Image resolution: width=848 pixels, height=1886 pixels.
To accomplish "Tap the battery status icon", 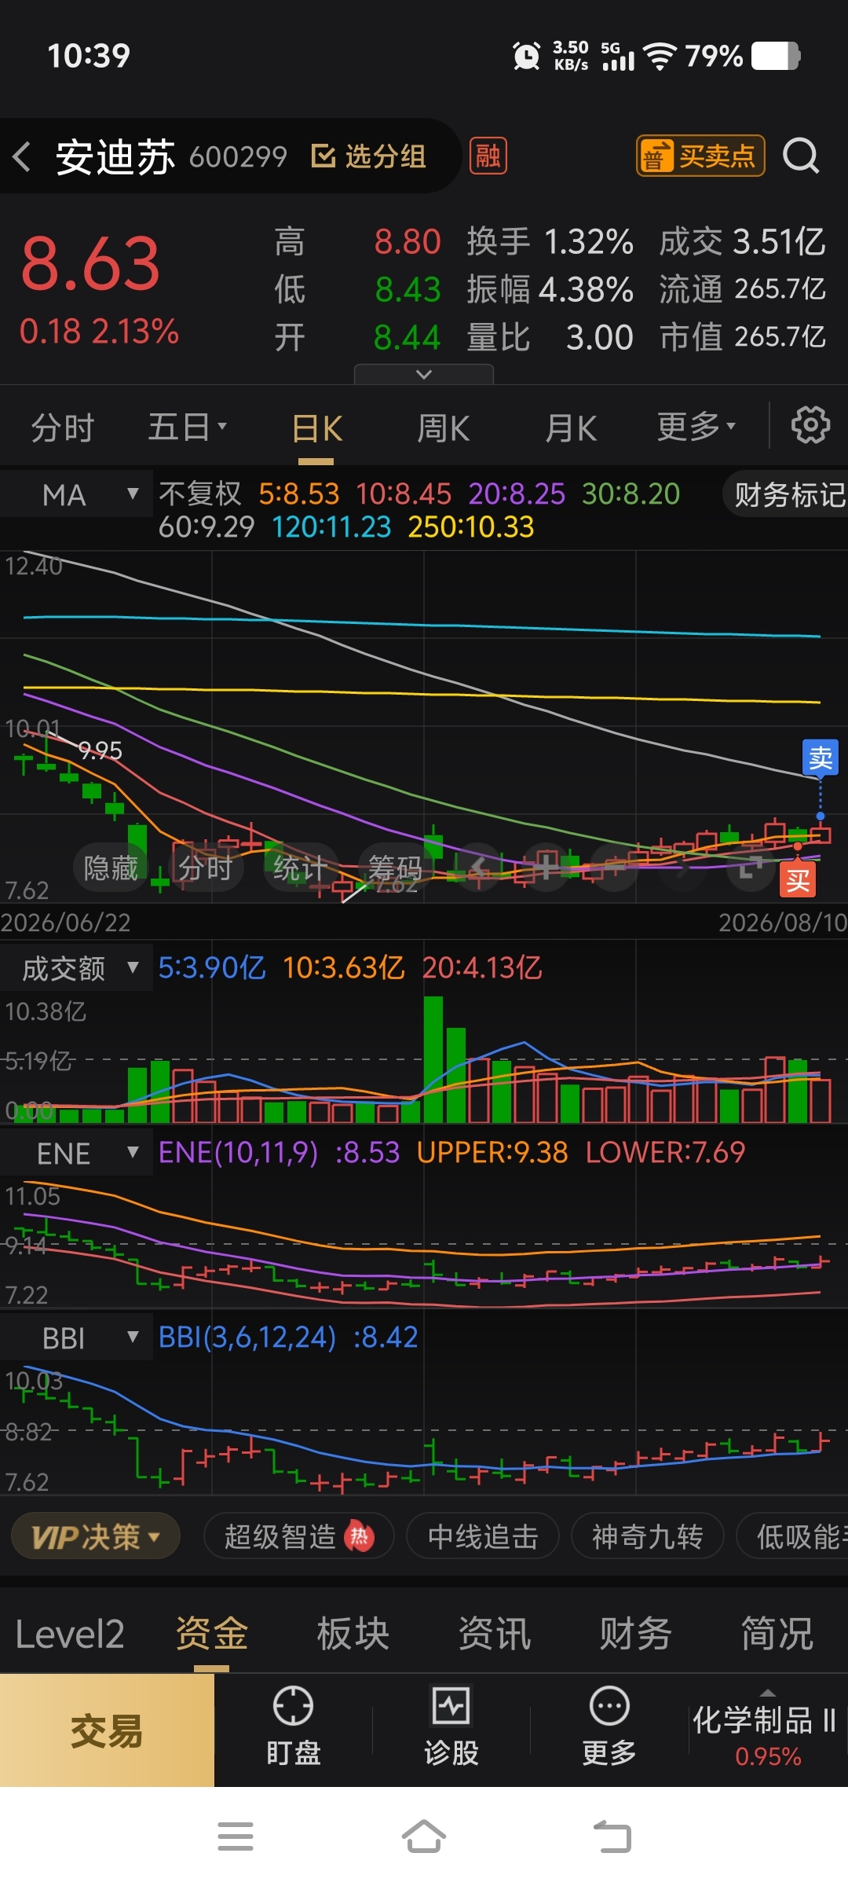I will pos(776,56).
